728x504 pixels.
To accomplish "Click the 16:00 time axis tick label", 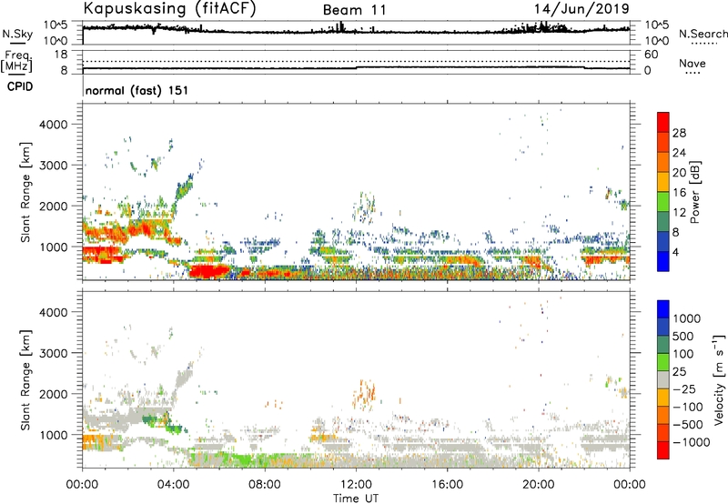I will coord(447,485).
